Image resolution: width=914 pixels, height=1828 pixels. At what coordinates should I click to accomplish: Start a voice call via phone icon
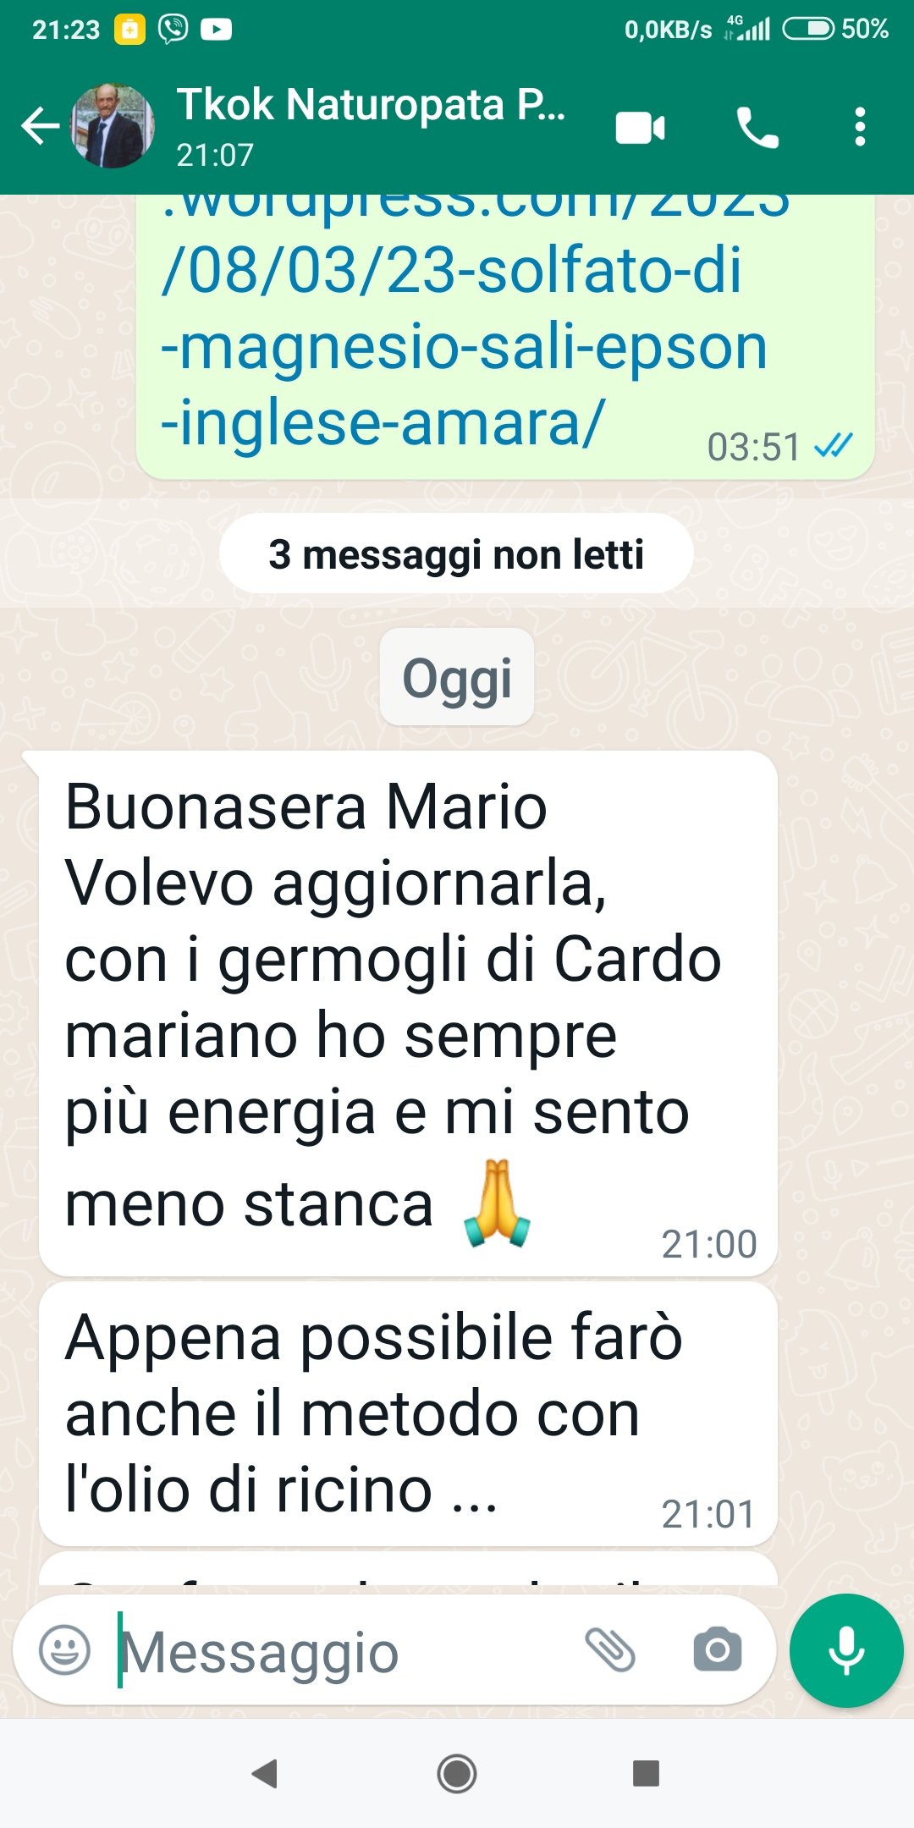pyautogui.click(x=757, y=128)
